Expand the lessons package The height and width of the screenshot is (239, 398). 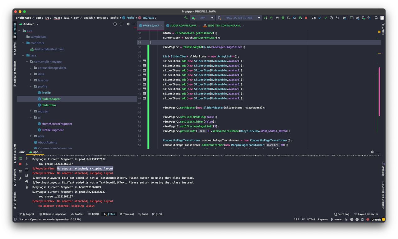point(31,80)
